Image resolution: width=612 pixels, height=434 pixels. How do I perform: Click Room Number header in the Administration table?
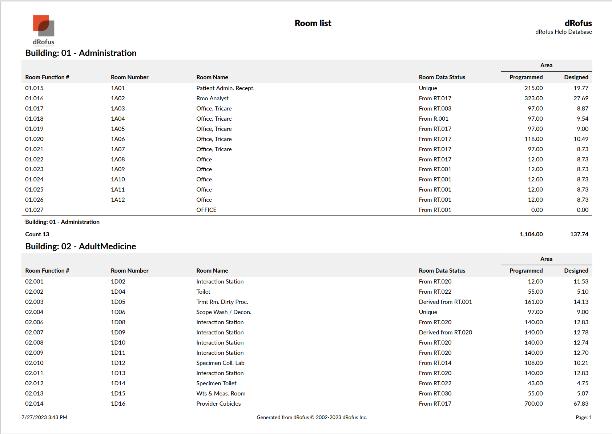click(x=129, y=77)
